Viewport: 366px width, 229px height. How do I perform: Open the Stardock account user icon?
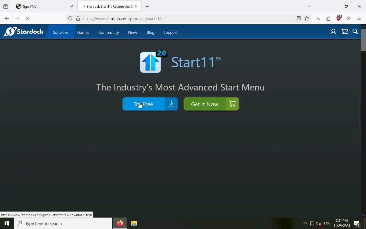[x=333, y=32]
